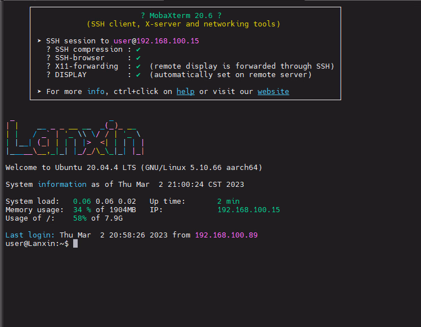Click the green IP address 192.168.100.15
The height and width of the screenshot is (327, 421).
[x=249, y=210]
